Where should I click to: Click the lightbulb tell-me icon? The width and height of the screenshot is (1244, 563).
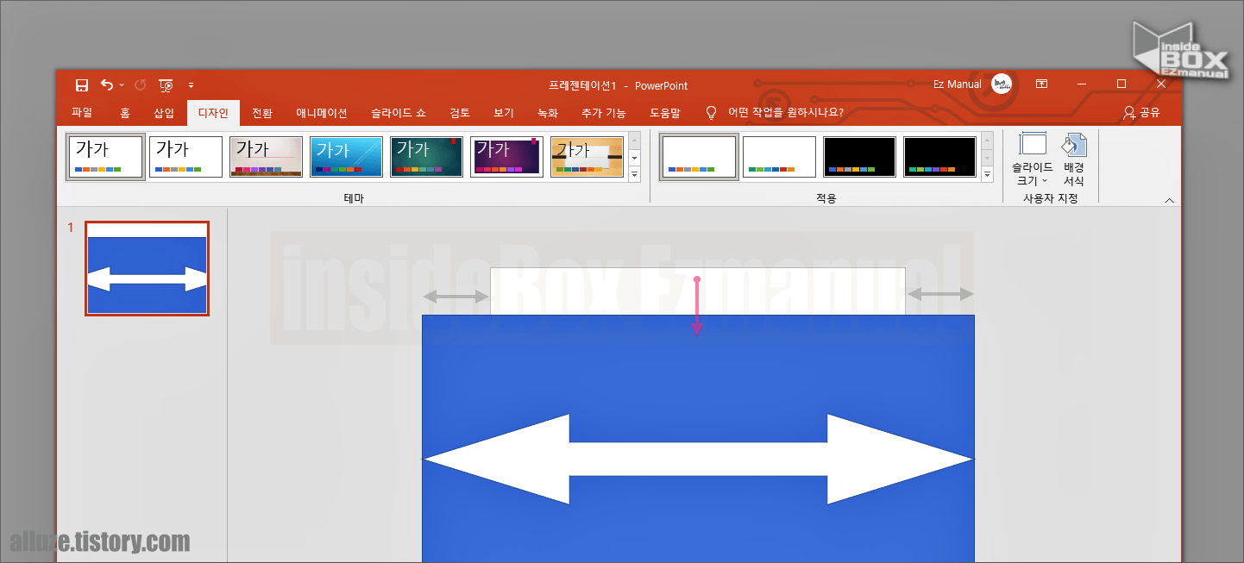(712, 112)
